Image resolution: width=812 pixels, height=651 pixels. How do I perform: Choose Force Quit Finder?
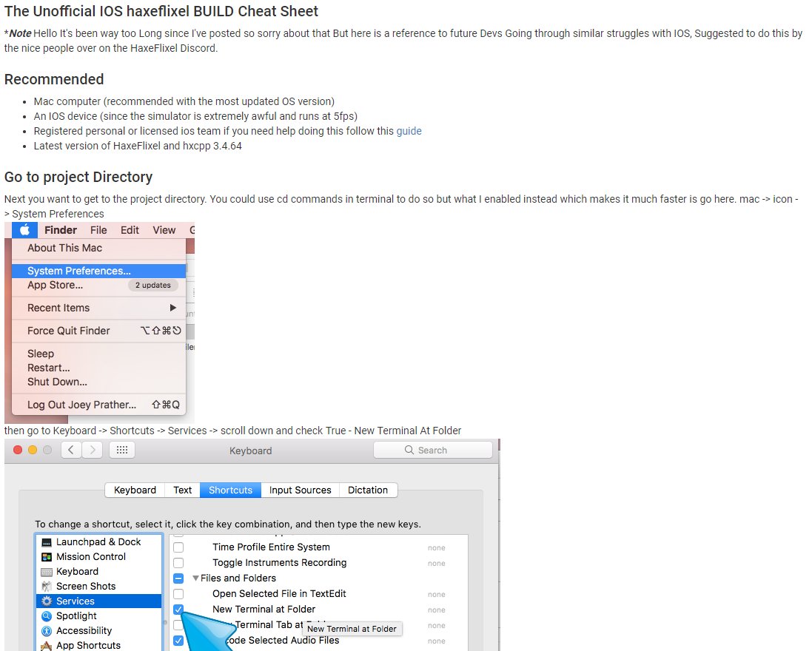(x=98, y=331)
